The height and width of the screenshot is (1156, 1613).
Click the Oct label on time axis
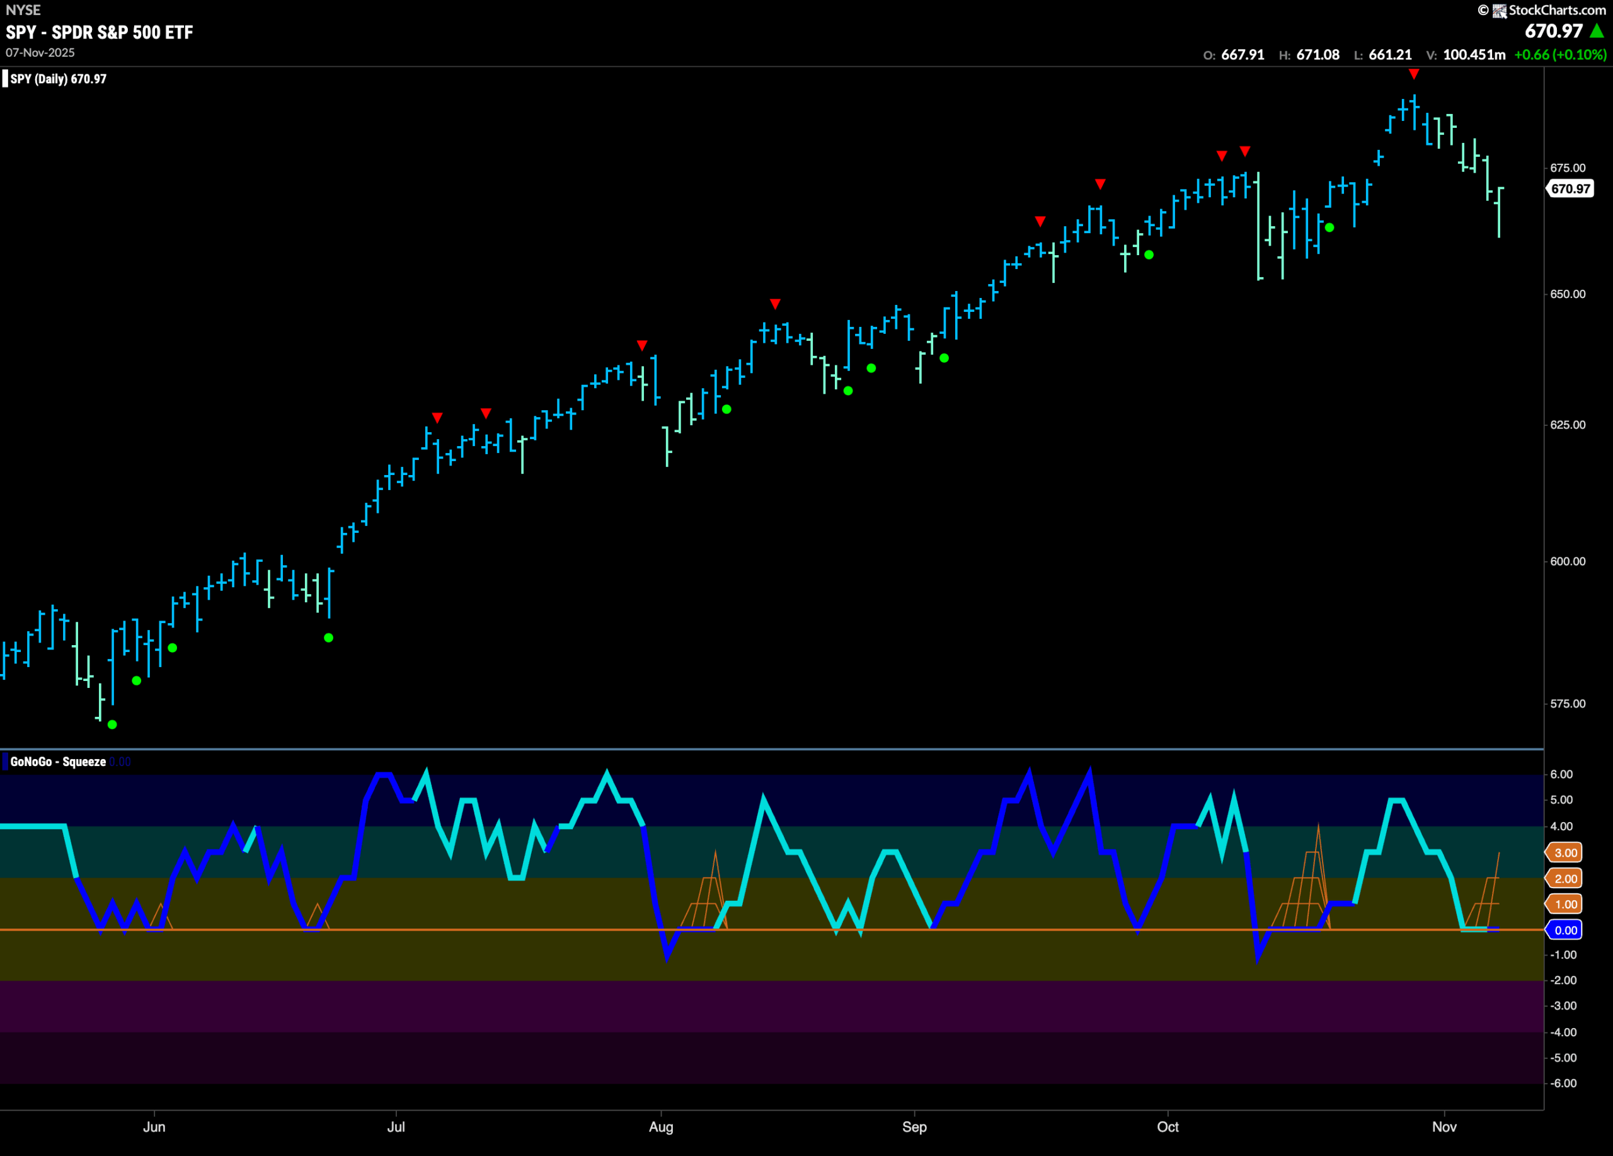[1168, 1127]
